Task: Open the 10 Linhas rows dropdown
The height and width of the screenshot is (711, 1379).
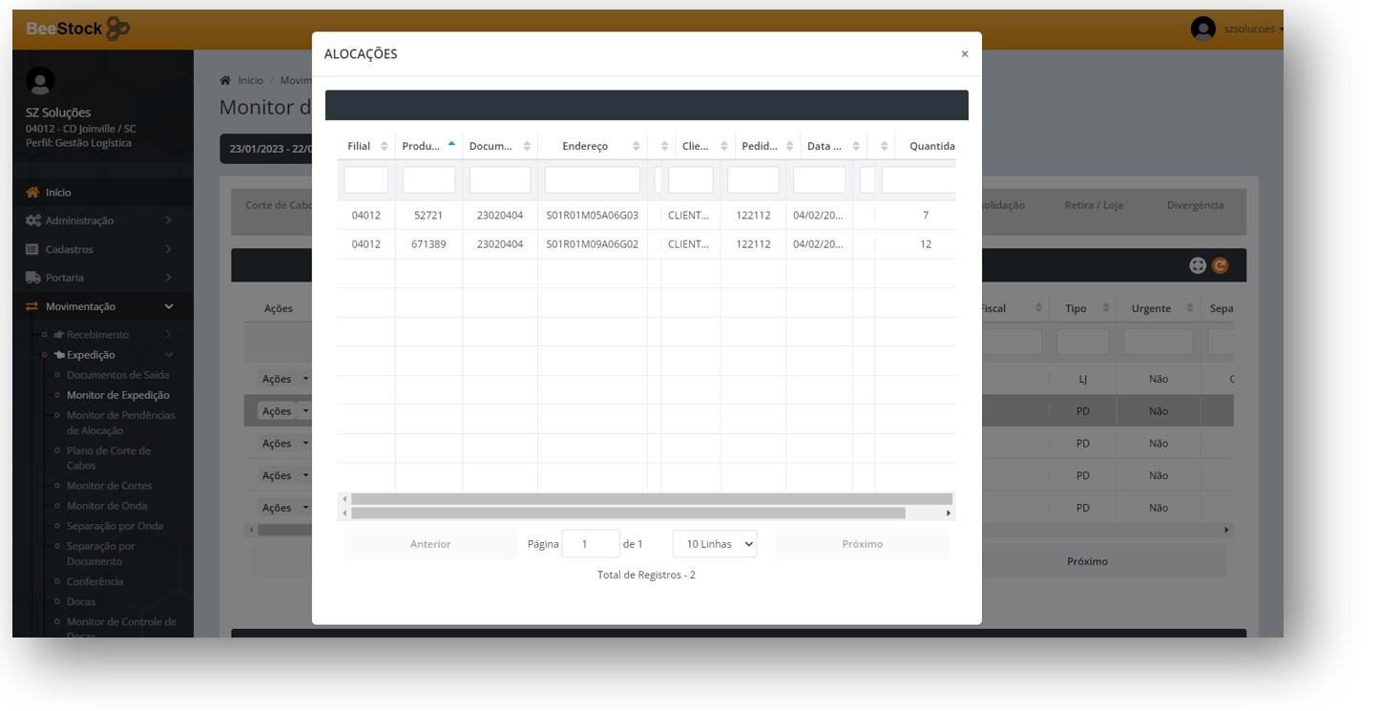Action: pos(714,544)
